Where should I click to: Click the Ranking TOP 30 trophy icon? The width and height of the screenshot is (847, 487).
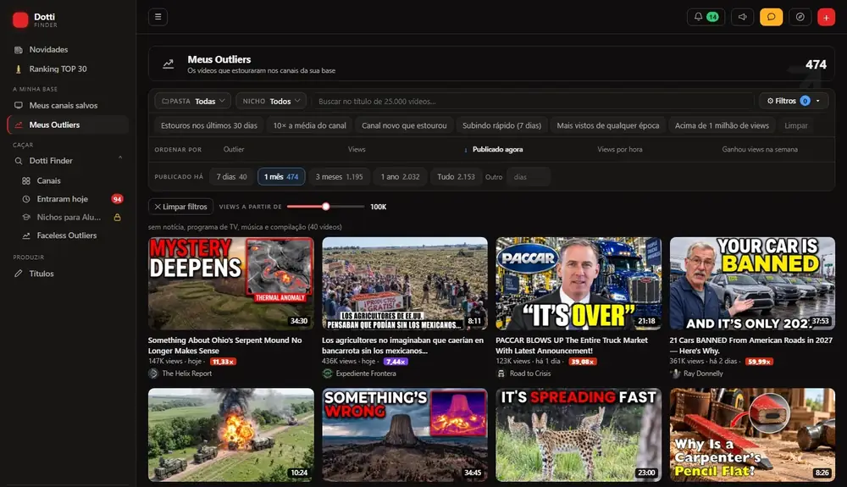19,69
